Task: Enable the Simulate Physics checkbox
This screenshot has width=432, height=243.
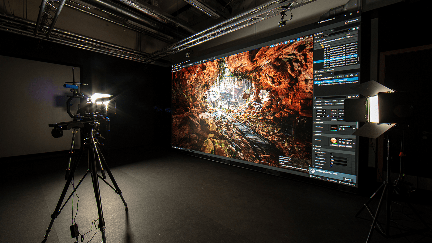Action: (331, 154)
